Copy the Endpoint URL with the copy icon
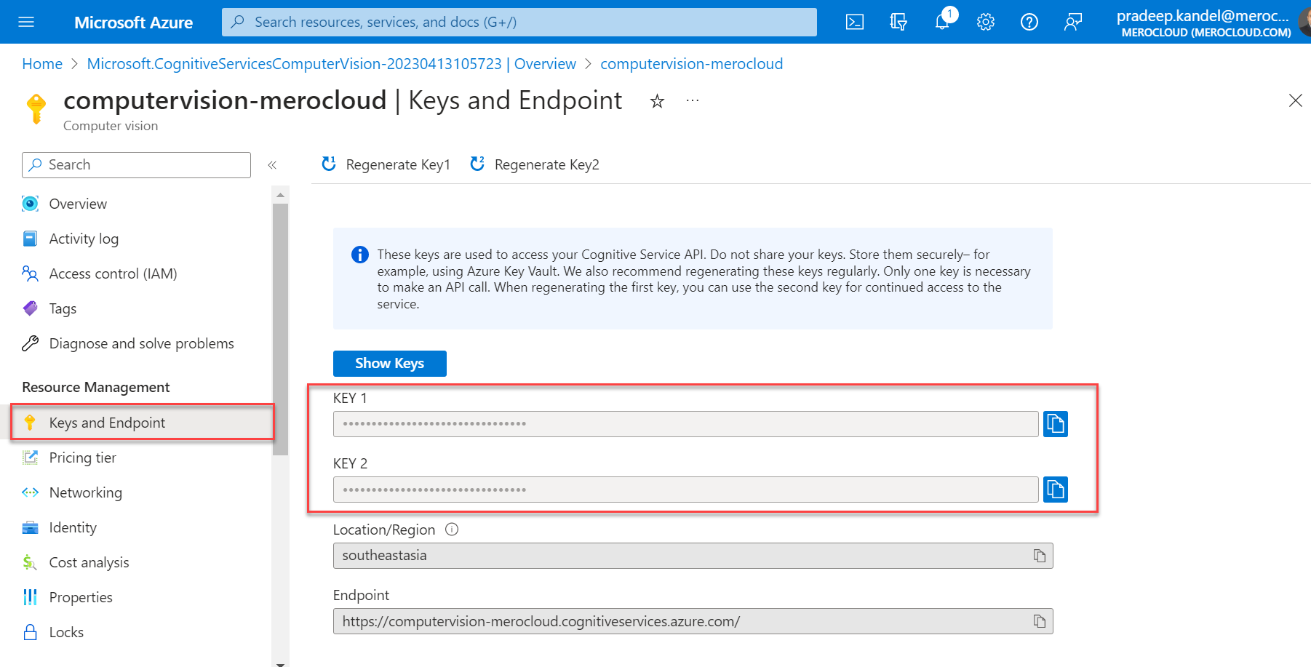 tap(1040, 620)
